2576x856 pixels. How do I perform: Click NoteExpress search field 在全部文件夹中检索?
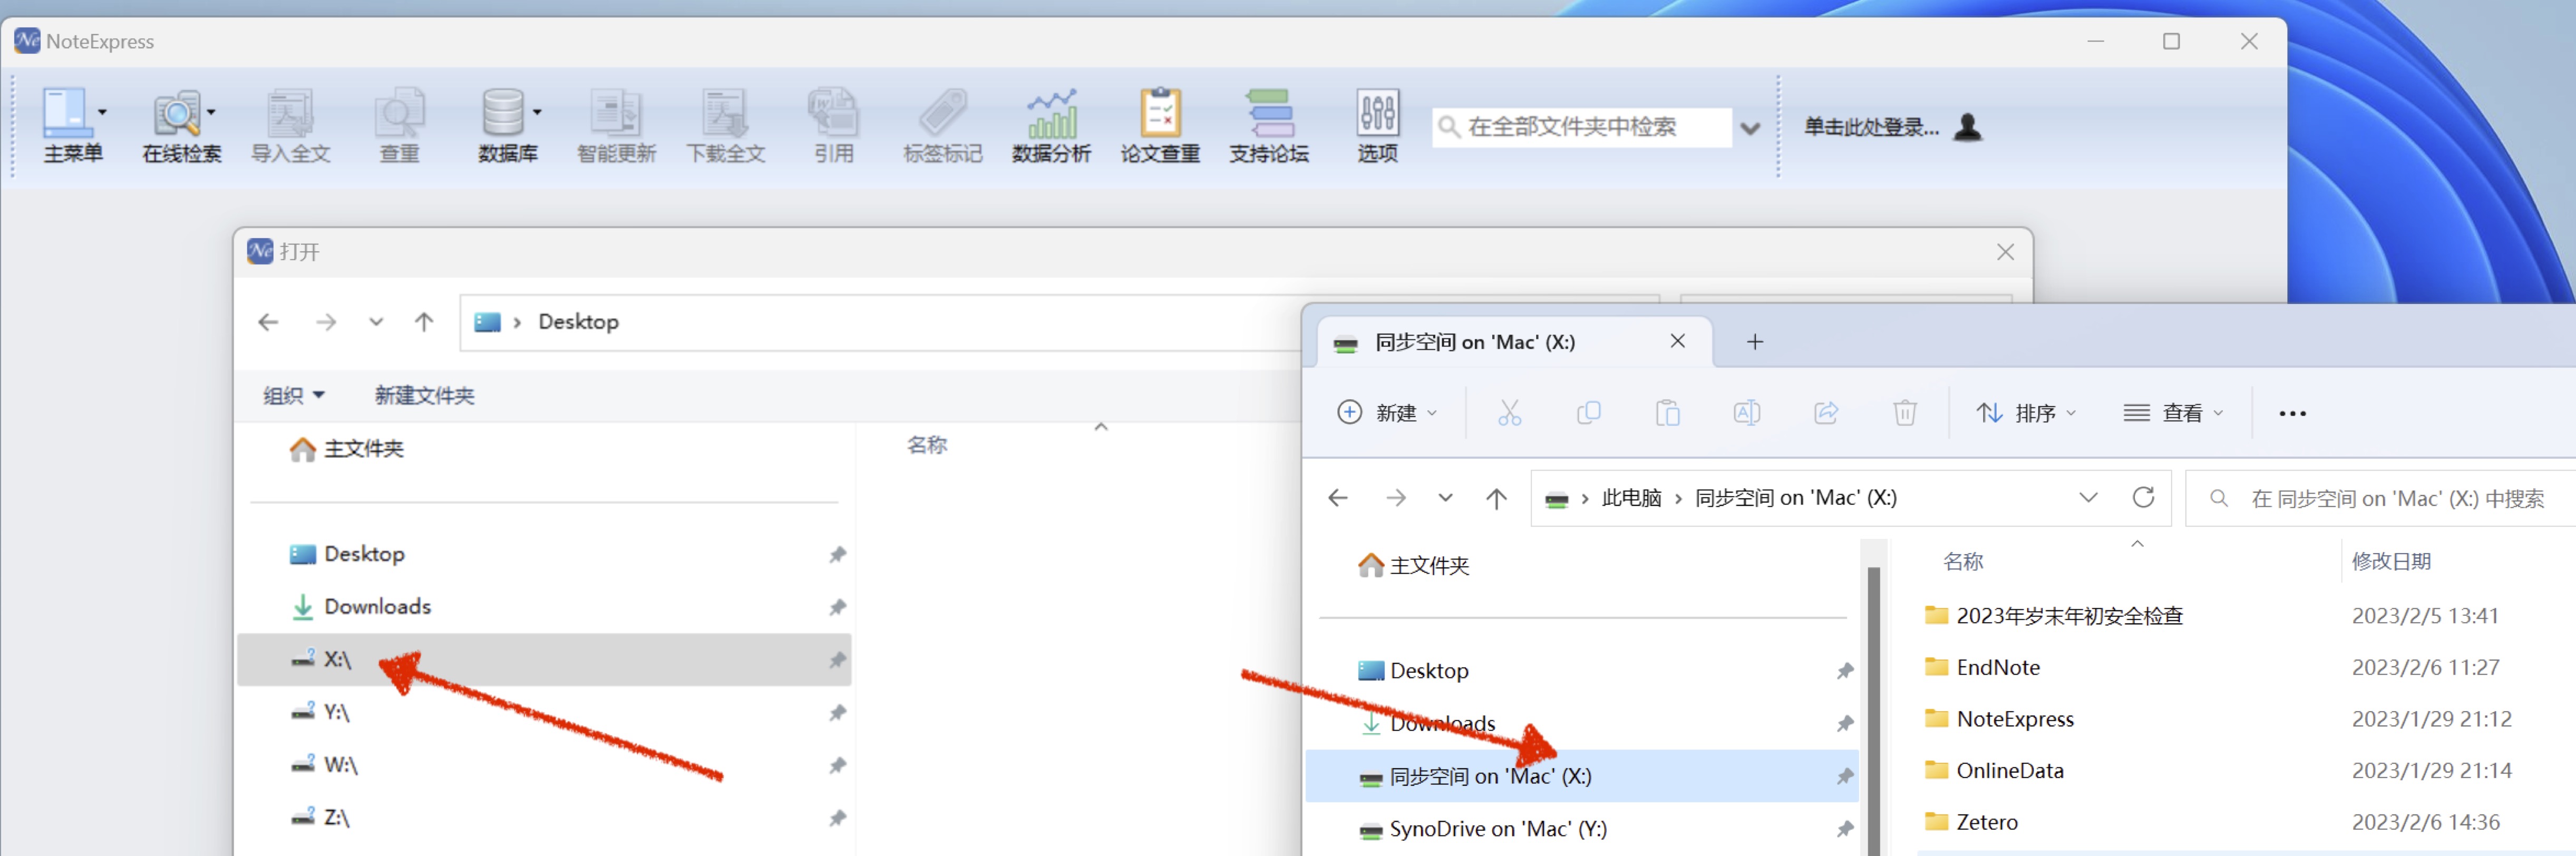pos(1582,127)
